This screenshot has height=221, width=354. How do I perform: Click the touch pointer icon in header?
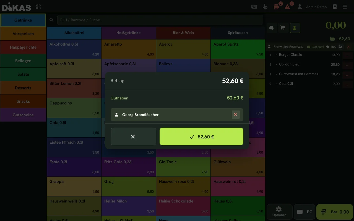pyautogui.click(x=265, y=7)
